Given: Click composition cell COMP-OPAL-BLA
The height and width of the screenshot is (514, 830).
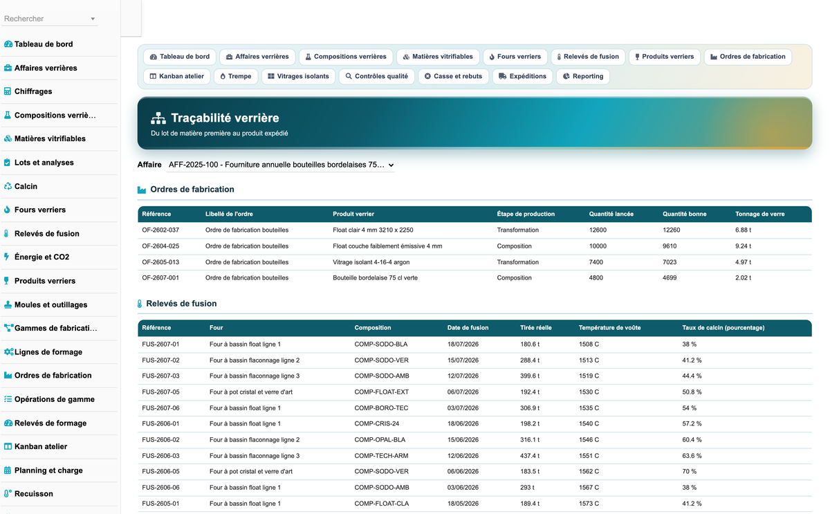Looking at the screenshot, I should coord(380,440).
